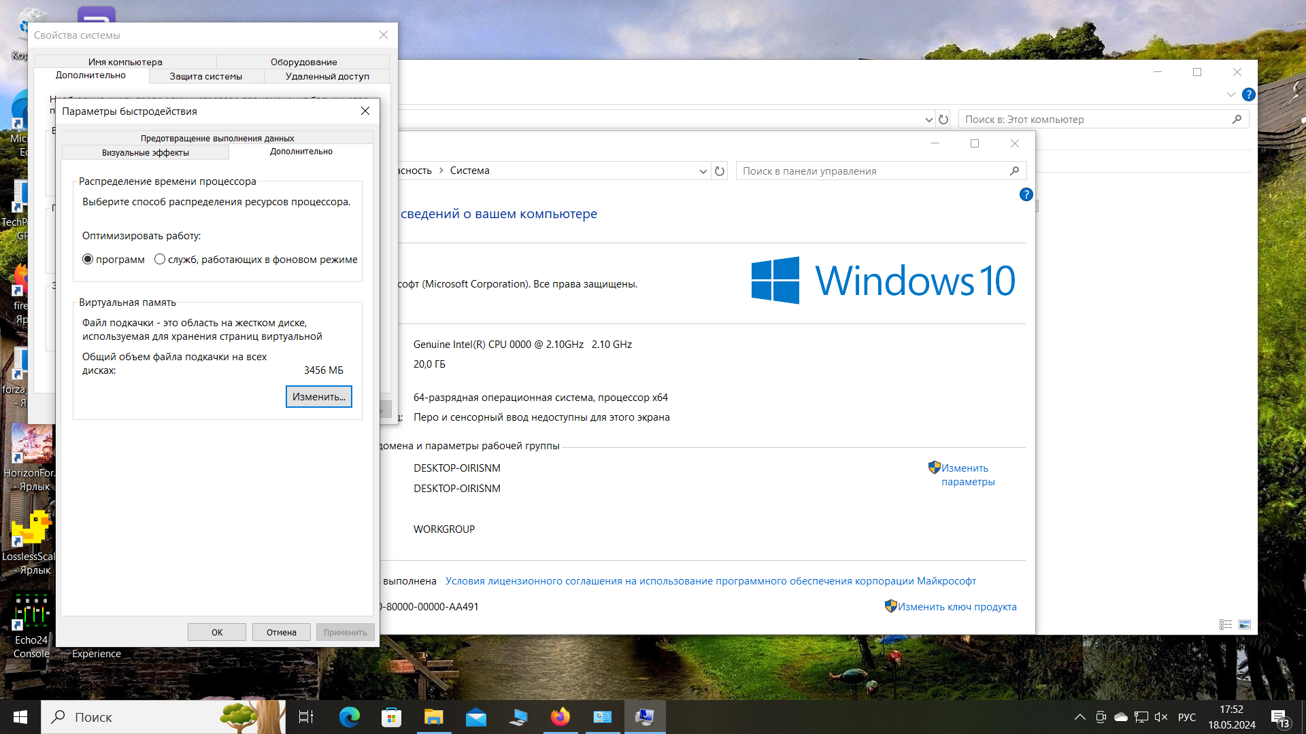Open Microsoft Edge from taskbar
Screen dimensions: 1306x734
point(350,717)
